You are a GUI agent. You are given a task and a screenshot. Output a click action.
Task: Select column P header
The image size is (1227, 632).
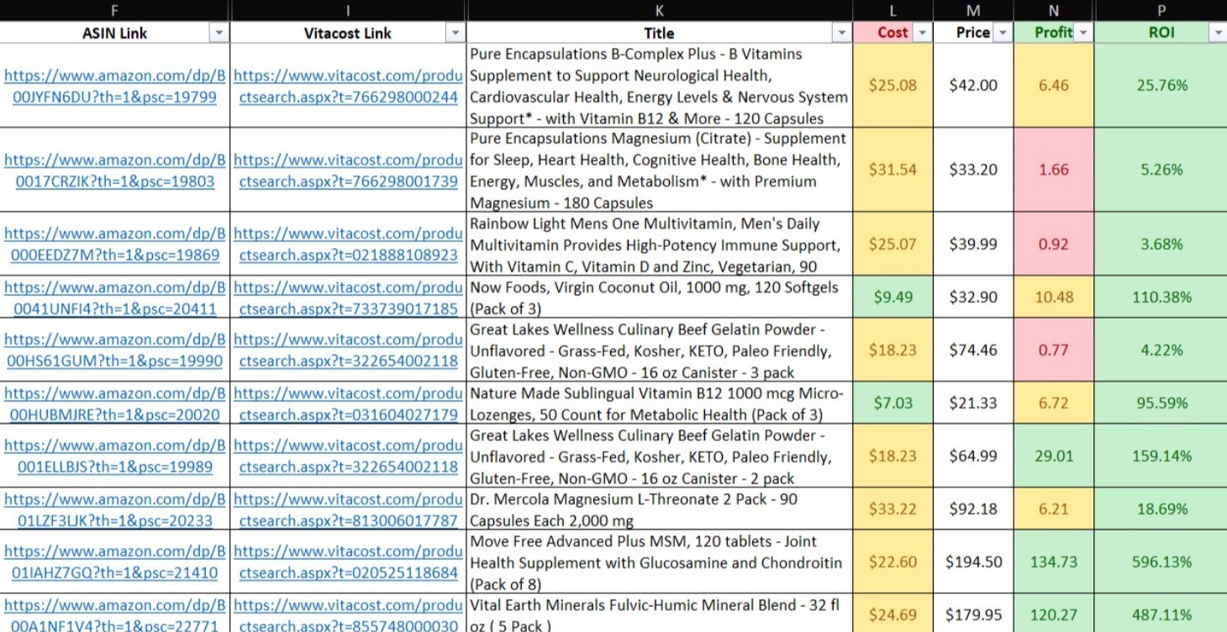1161,10
